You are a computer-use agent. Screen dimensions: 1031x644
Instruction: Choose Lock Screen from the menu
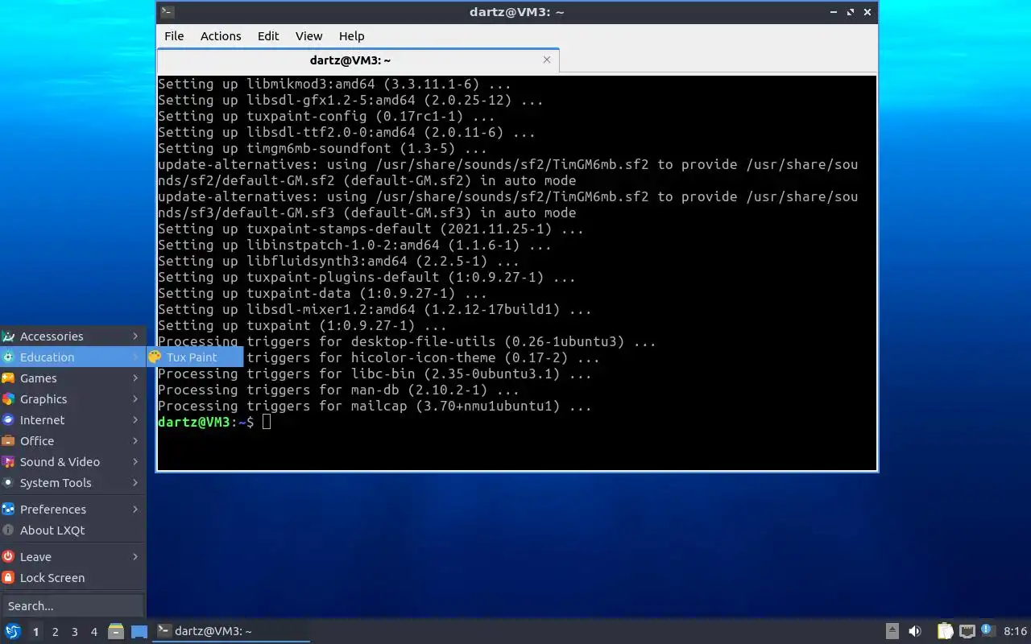point(72,578)
